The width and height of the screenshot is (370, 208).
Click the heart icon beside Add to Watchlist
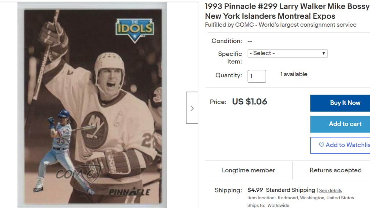tap(321, 145)
